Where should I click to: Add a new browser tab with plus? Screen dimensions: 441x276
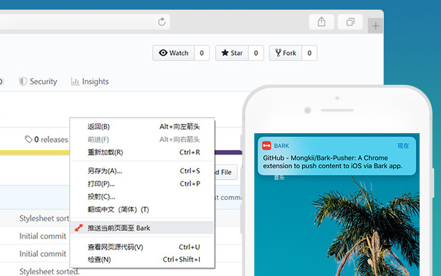click(376, 26)
